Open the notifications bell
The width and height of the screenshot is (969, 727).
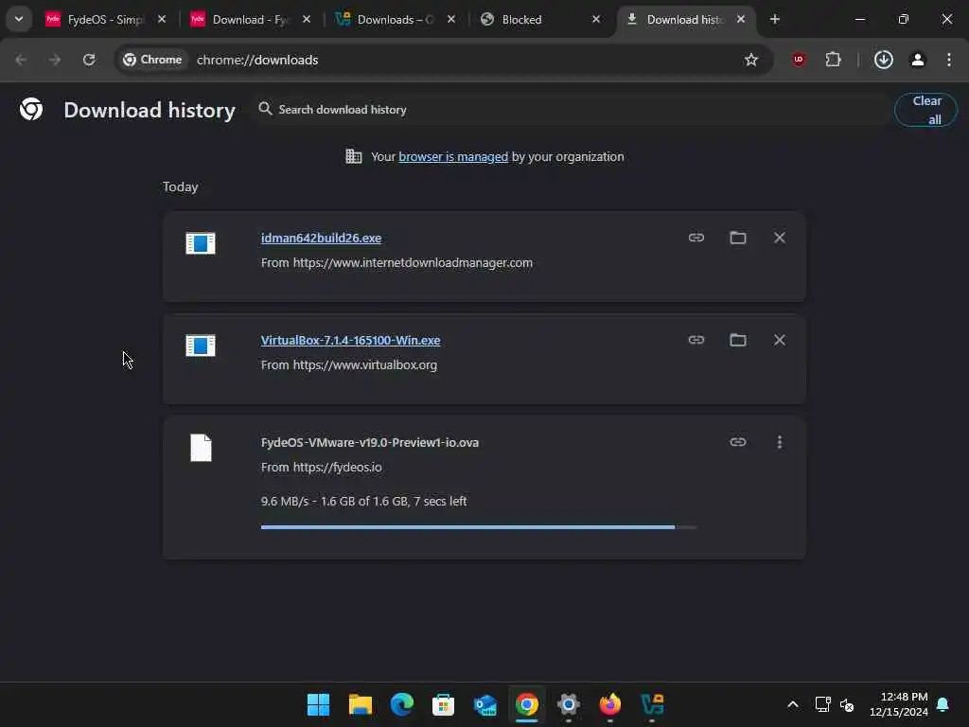click(x=943, y=704)
